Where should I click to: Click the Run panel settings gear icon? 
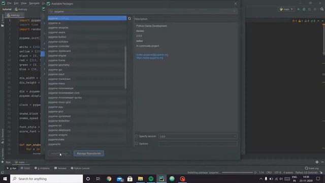(x=317, y=162)
